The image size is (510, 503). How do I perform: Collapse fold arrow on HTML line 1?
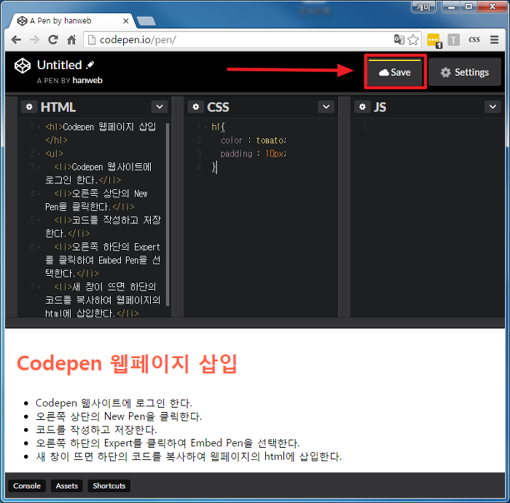point(39,127)
